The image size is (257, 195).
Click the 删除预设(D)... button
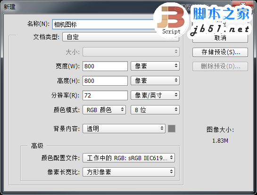point(220,66)
